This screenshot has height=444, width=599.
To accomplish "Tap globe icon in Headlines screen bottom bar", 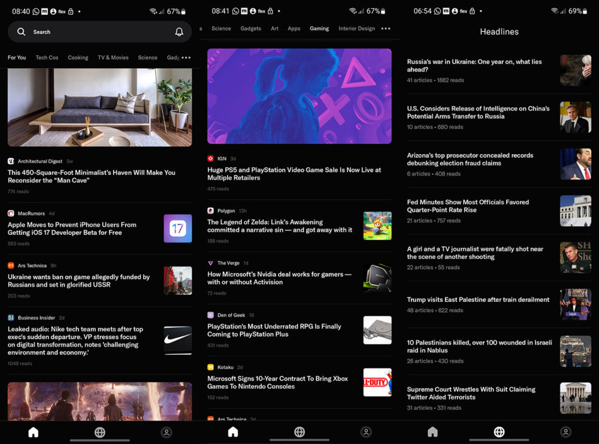I will click(x=499, y=432).
